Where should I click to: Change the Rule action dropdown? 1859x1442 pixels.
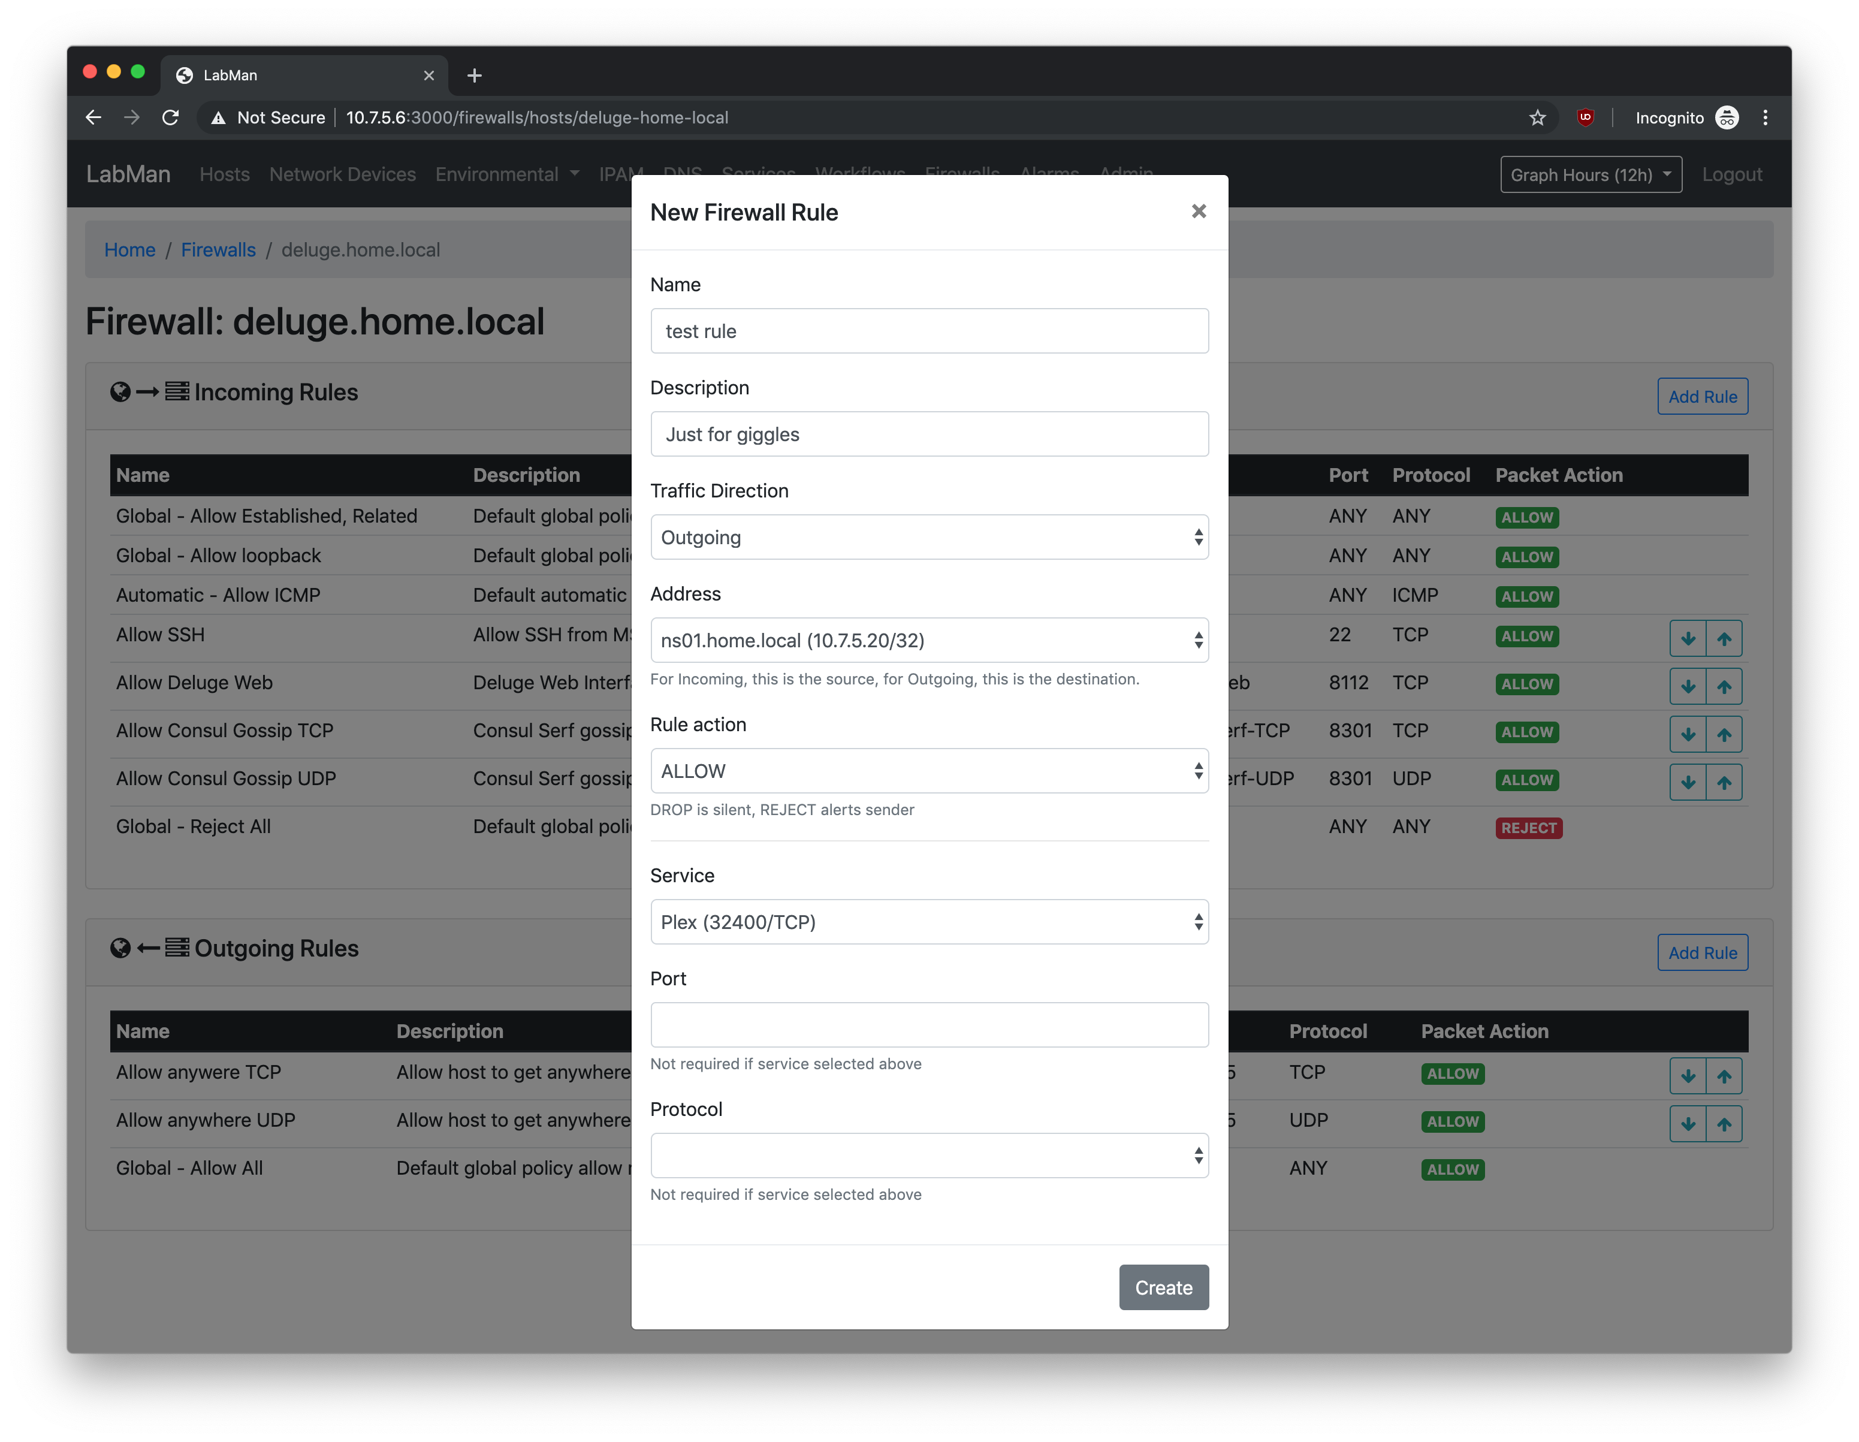pyautogui.click(x=929, y=771)
